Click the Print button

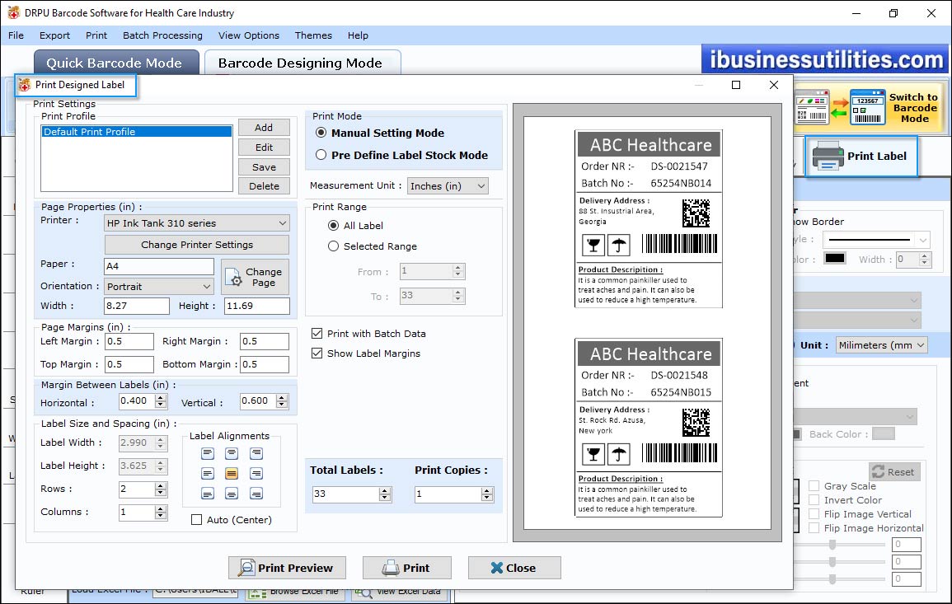pyautogui.click(x=407, y=568)
